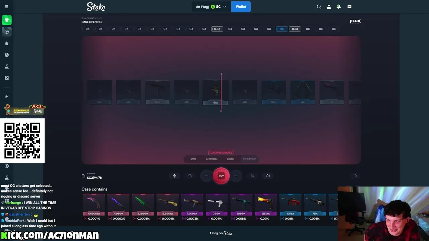The height and width of the screenshot is (241, 429).
Task: Open Recent clock icon in sidebar
Action: pos(7,55)
